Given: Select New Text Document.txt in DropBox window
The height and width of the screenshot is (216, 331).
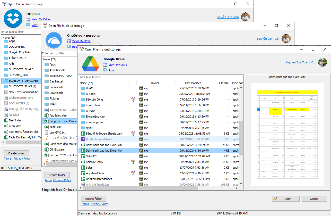Looking at the screenshot, I should (21, 92).
